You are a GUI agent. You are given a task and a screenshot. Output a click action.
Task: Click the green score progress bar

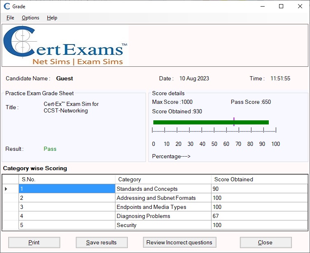[211, 122]
